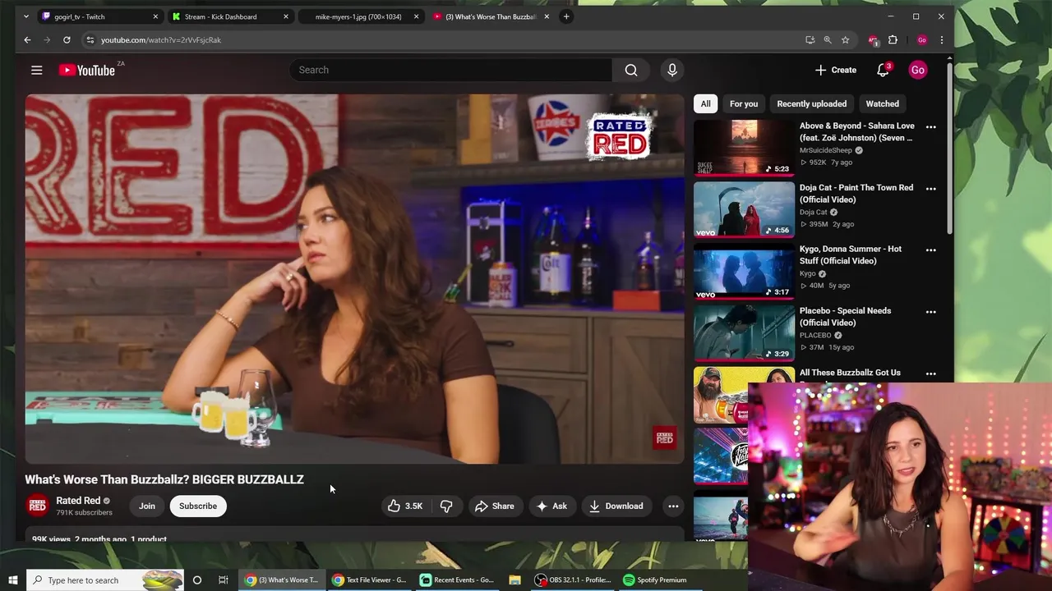The width and height of the screenshot is (1052, 591).
Task: Open Placebo Special Needs thumbnail
Action: pos(744,332)
